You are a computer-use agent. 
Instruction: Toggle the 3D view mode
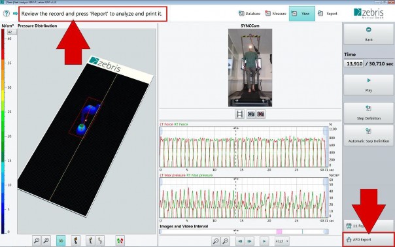[x=61, y=240]
